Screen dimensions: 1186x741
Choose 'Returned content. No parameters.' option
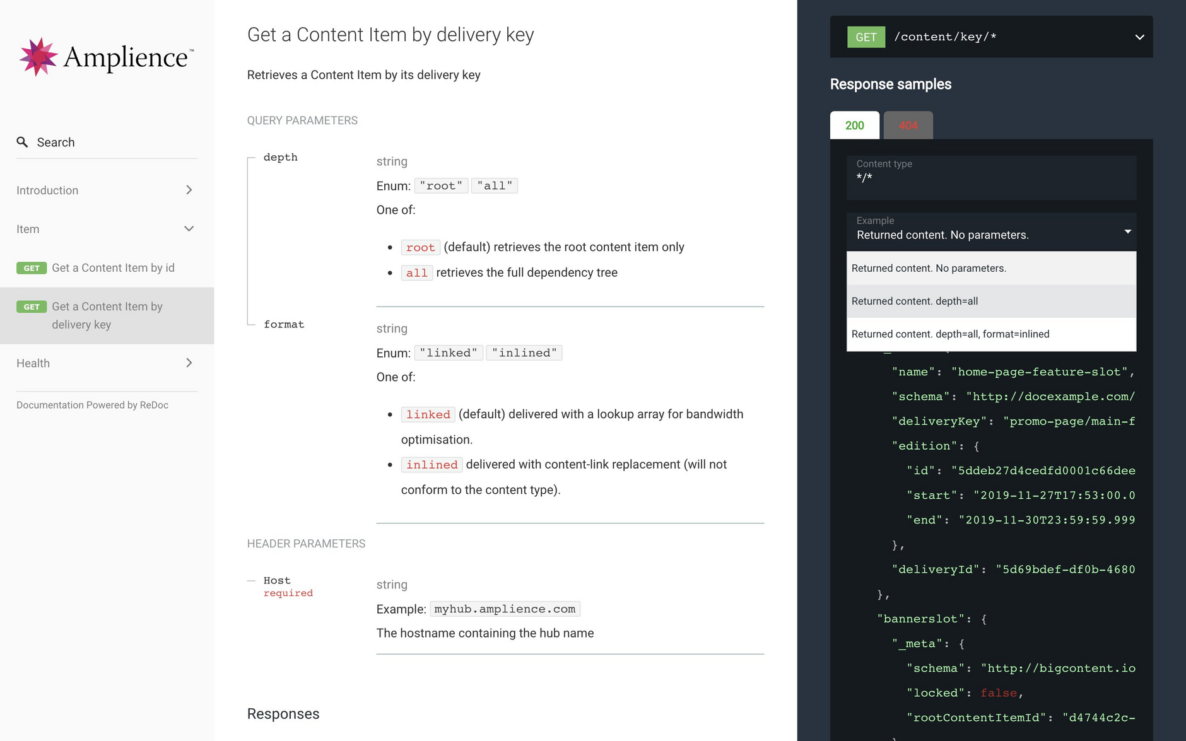click(991, 269)
